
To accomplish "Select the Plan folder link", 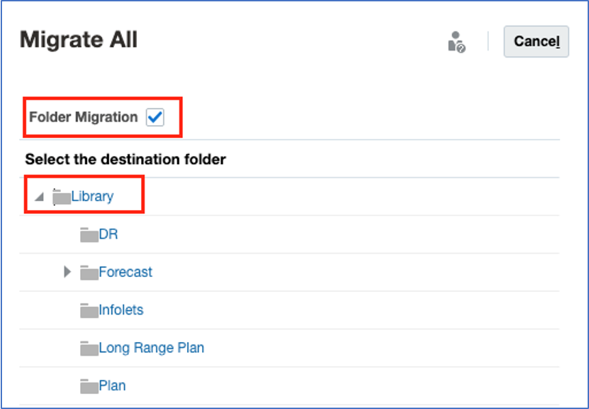I will (112, 386).
